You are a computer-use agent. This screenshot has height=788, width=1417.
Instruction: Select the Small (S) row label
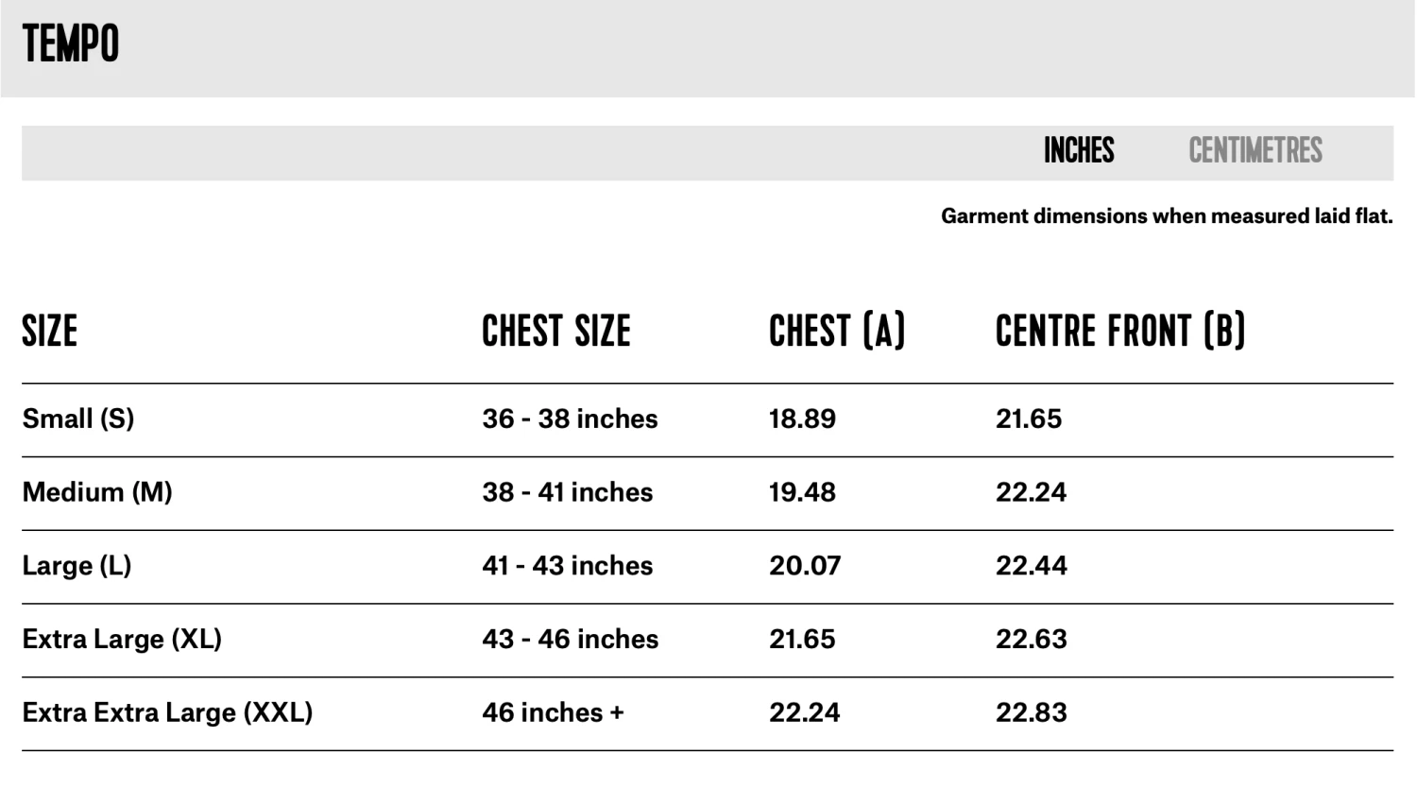coord(78,419)
